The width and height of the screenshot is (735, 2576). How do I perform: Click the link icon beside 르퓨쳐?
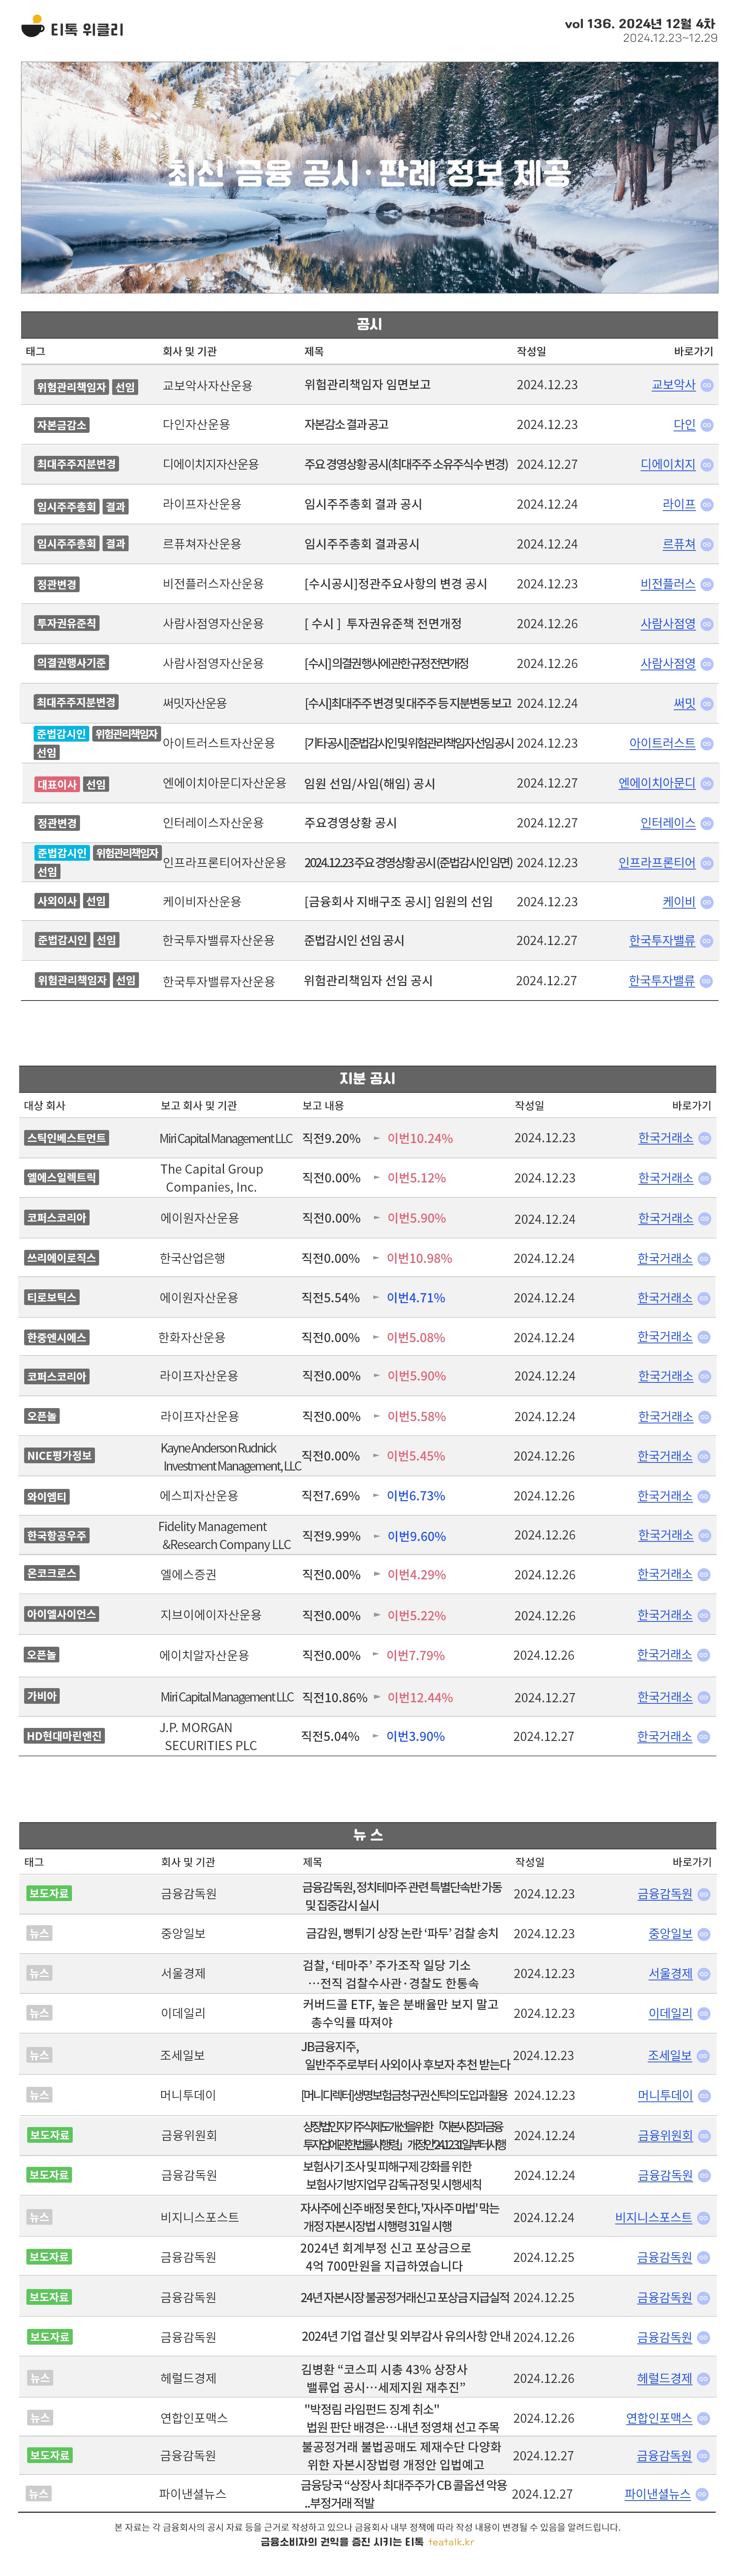707,545
